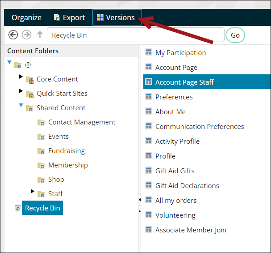Click the Versions colored squares icon
The height and width of the screenshot is (253, 271).
coord(100,17)
